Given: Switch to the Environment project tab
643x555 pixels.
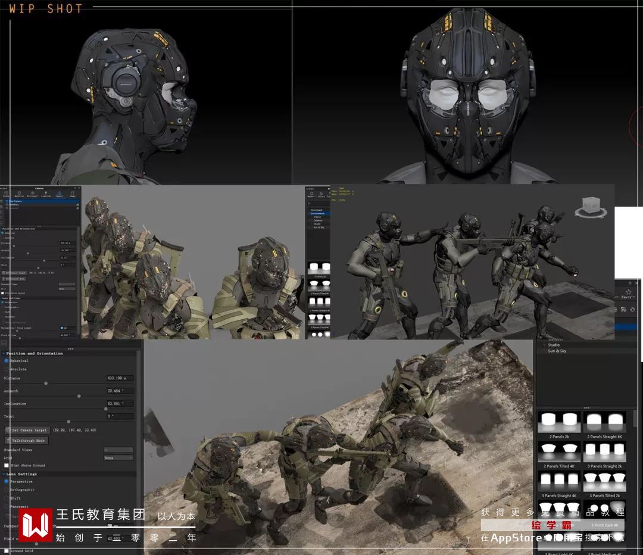Looking at the screenshot, I should click(x=32, y=194).
